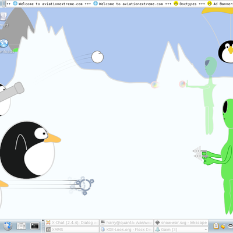Open the GNOME foot main menu
The width and height of the screenshot is (233, 233).
click(8, 226)
